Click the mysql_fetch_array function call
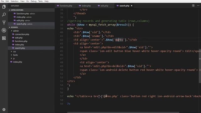201x113 pixels. 102,25
